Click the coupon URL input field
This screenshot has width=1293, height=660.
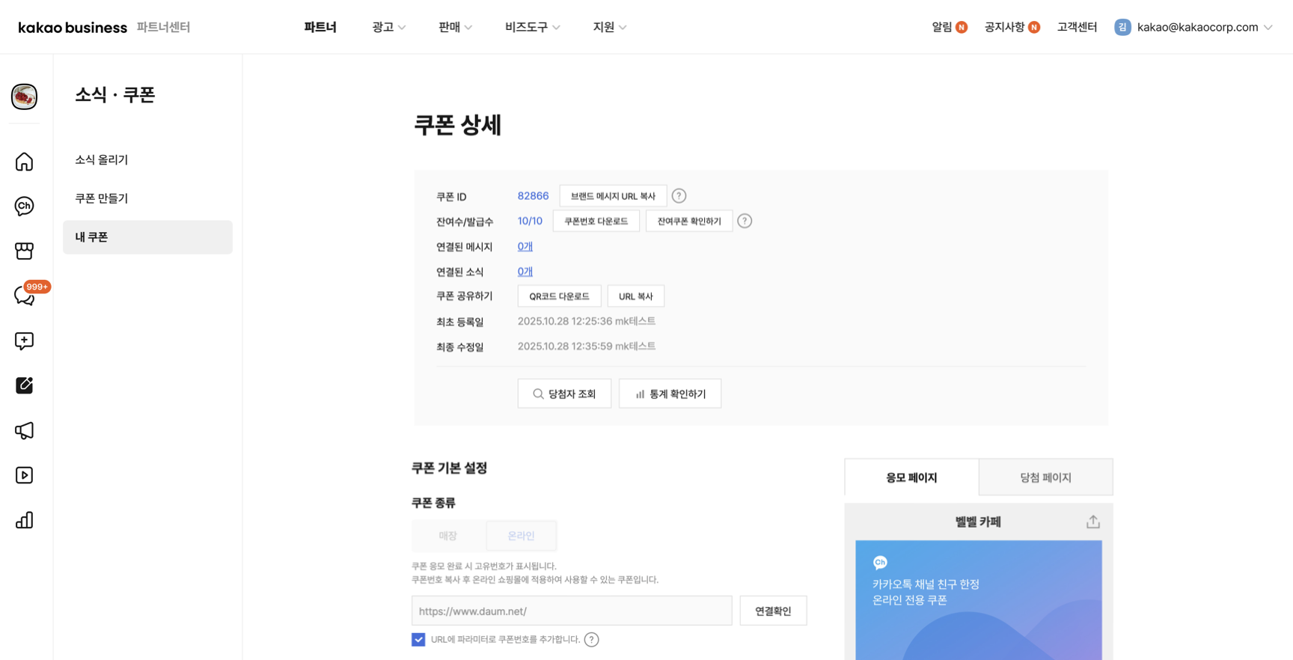pyautogui.click(x=572, y=611)
